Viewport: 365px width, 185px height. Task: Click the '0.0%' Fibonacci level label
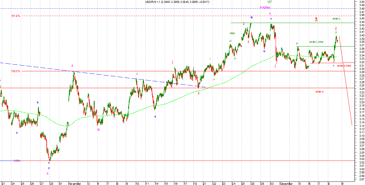17,161
